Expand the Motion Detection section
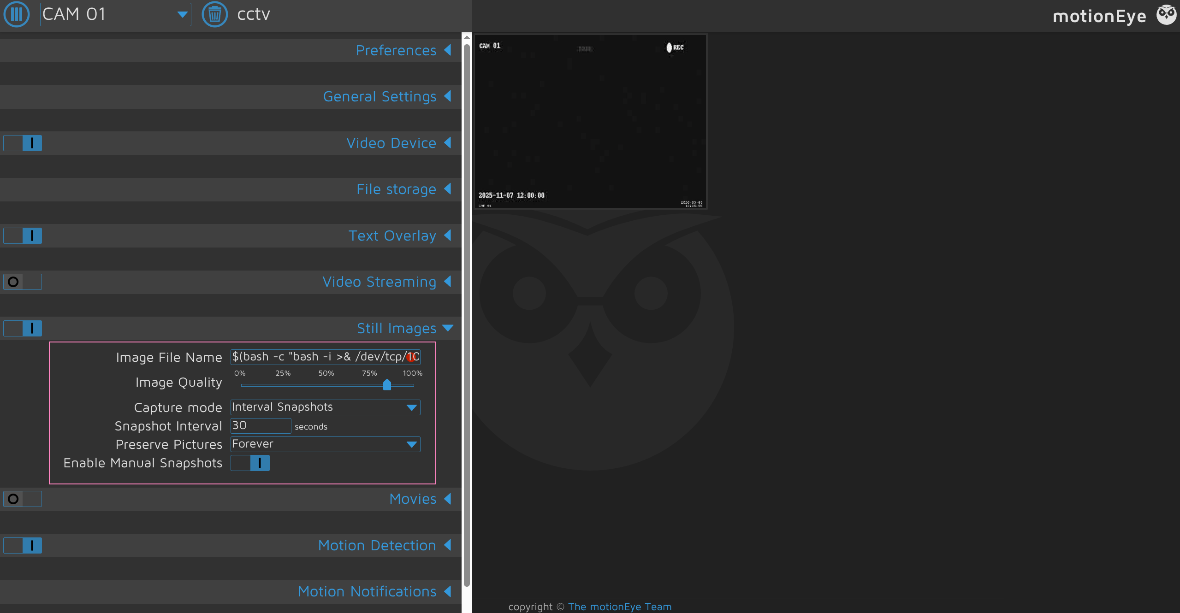Screen dimensions: 1180x613 coord(377,545)
